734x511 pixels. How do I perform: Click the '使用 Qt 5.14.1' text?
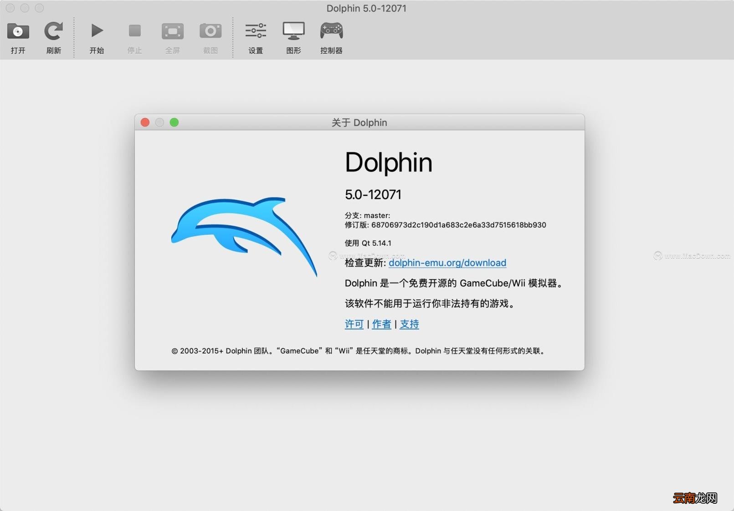[x=368, y=243]
